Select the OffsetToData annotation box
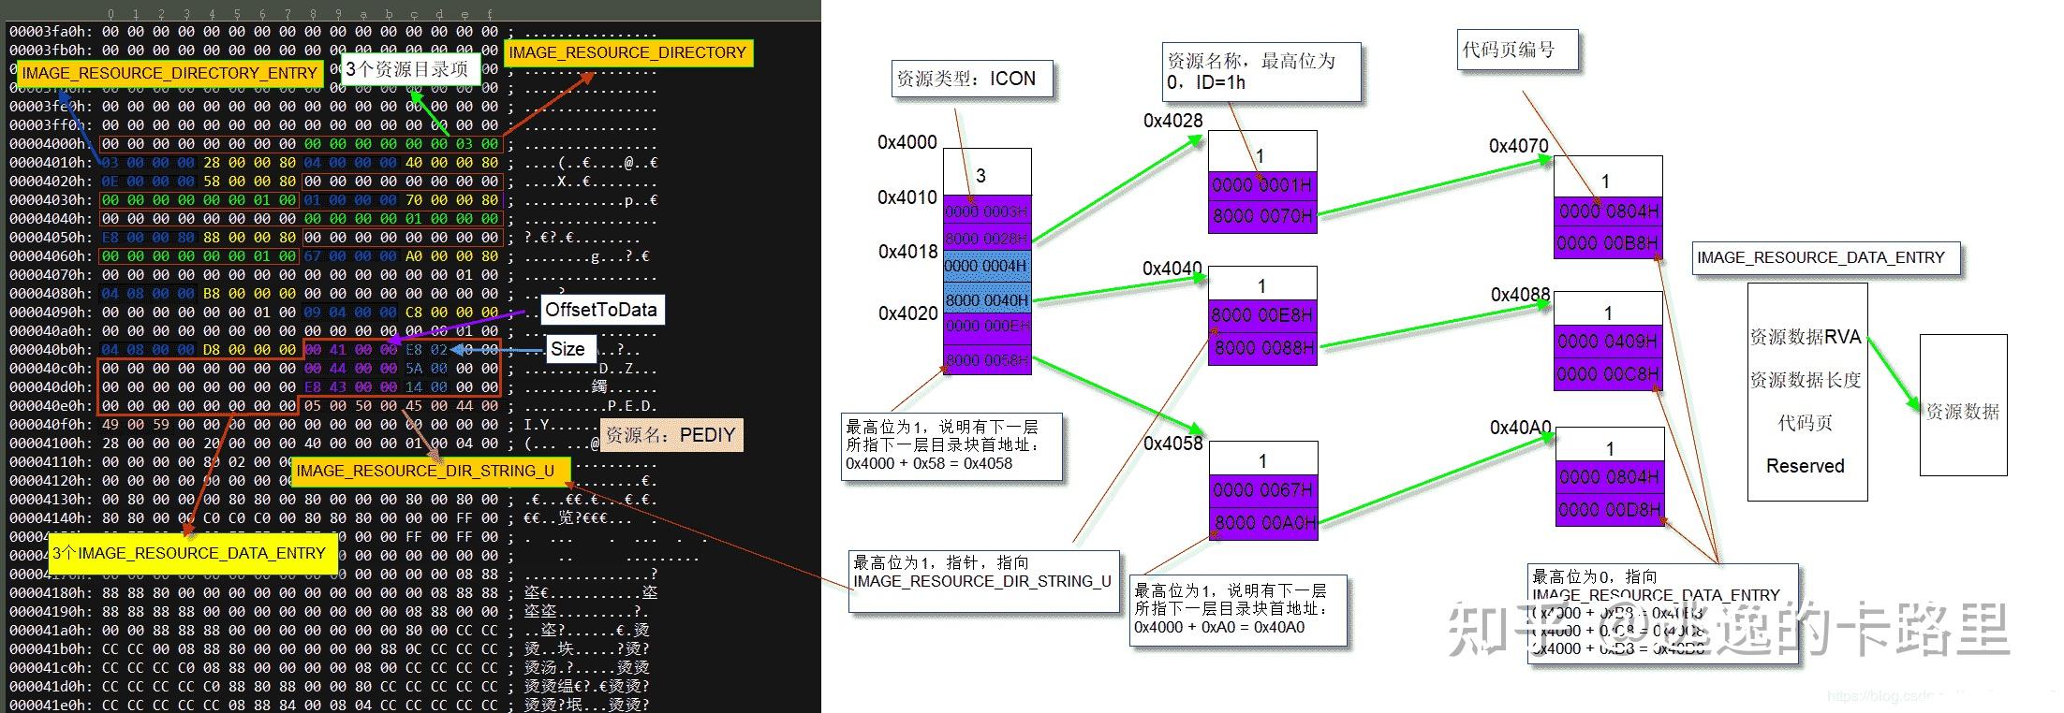The image size is (2064, 713). (x=601, y=311)
